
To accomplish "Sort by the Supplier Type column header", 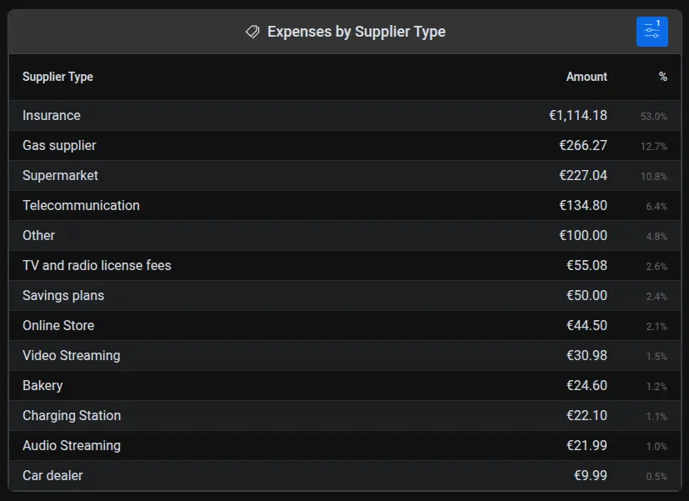I will 57,77.
